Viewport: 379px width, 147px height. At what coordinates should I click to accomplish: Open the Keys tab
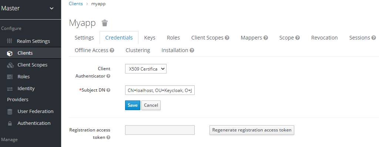[150, 38]
